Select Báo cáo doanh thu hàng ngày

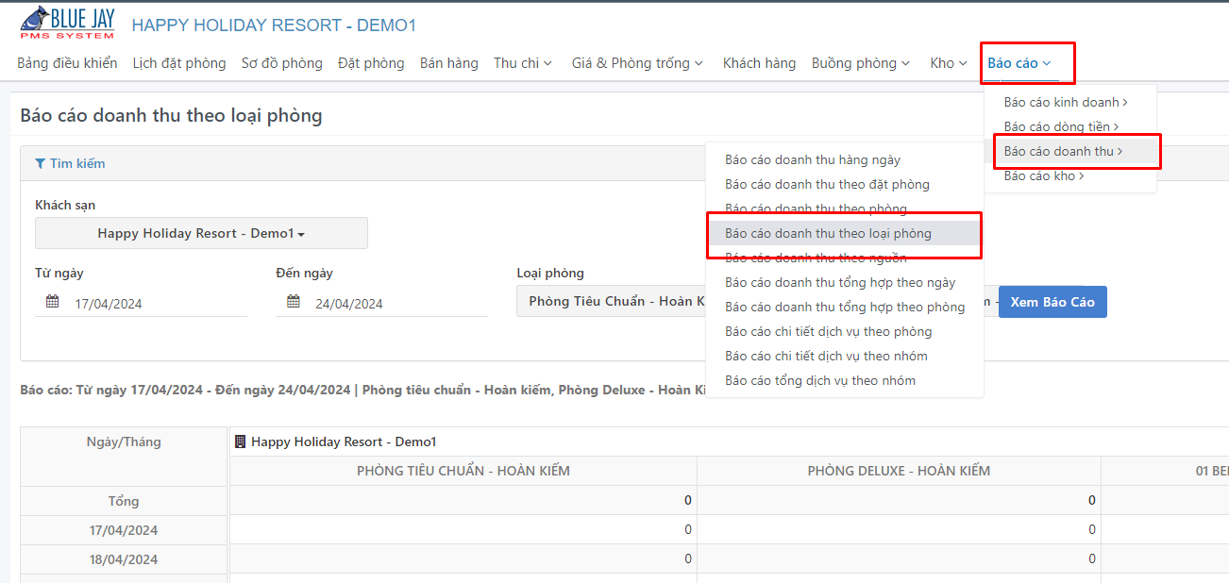813,159
